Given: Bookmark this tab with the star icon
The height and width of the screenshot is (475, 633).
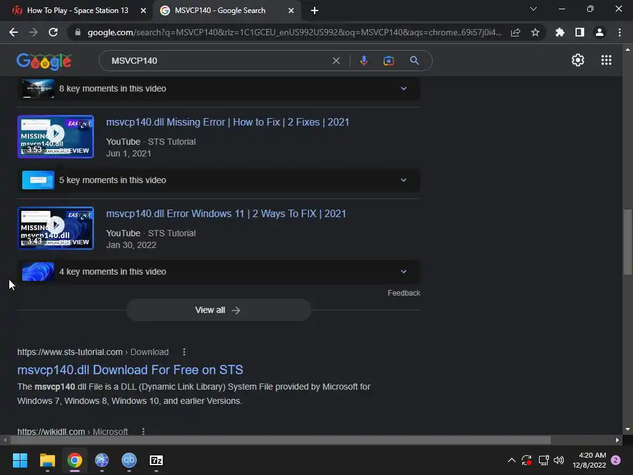Looking at the screenshot, I should pos(535,32).
